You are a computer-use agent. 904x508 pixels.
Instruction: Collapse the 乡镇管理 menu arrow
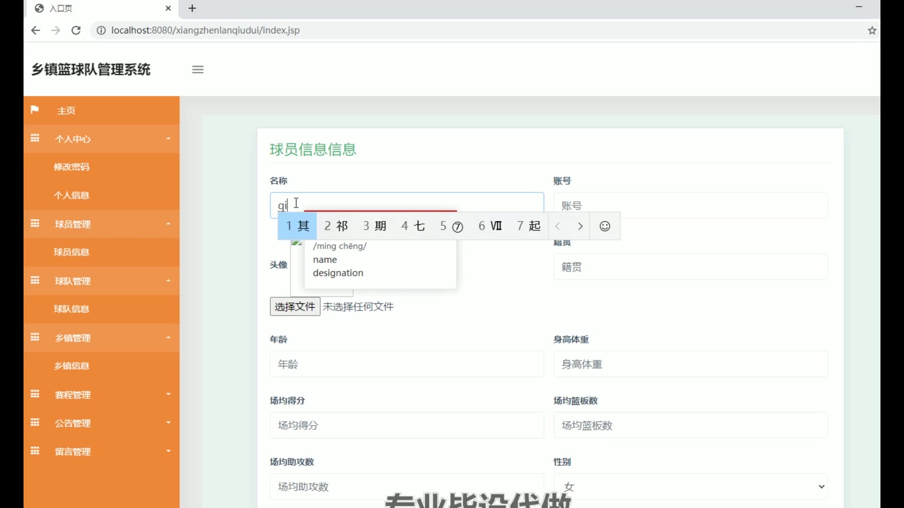click(x=168, y=338)
